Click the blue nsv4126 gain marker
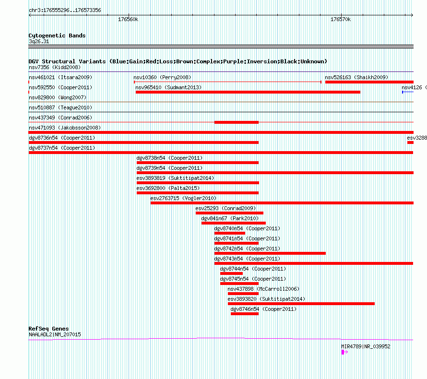Image resolution: width=427 pixels, height=379 pixels. [408, 92]
